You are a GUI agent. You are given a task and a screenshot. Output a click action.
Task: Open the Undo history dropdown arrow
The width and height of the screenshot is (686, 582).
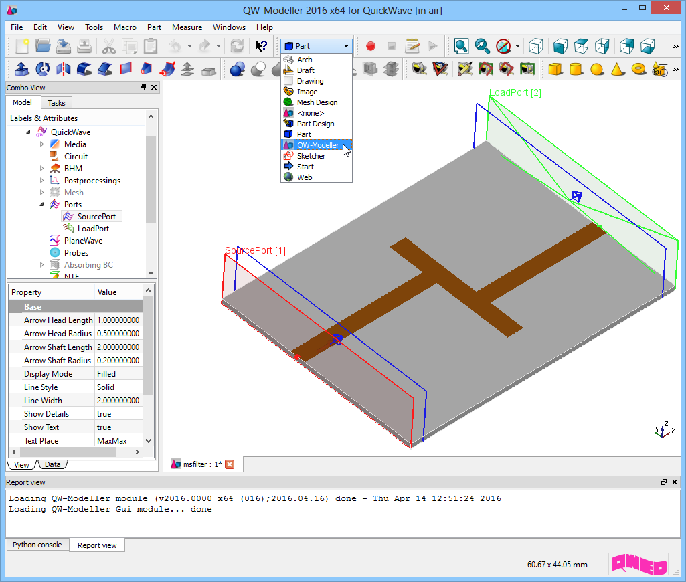coord(189,46)
